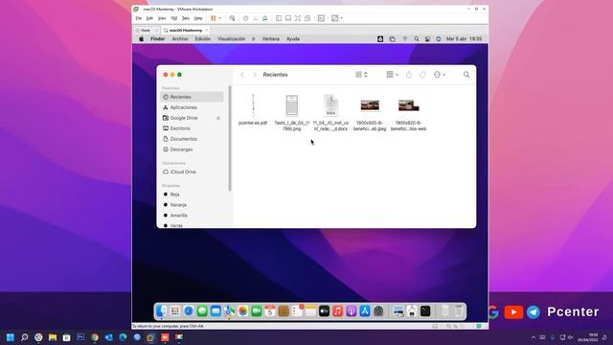613x345 pixels.
Task: Switch to the macOS Monterey VM tab
Action: pos(185,30)
